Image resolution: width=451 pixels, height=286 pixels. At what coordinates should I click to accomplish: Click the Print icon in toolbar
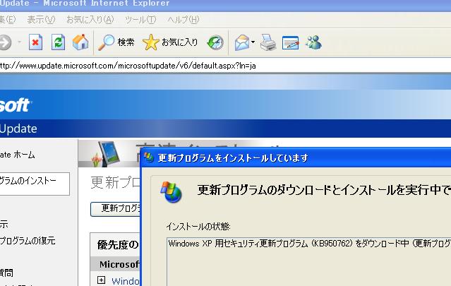[x=268, y=42]
